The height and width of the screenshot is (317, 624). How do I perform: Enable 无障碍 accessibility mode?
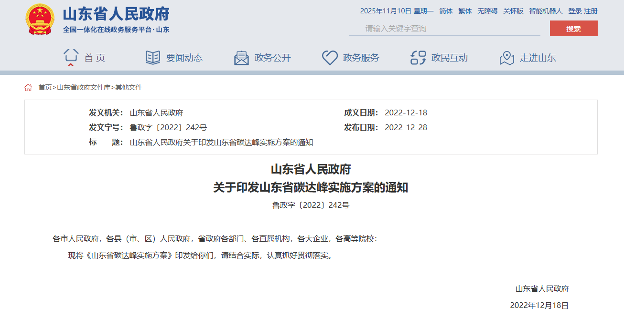[x=487, y=11]
